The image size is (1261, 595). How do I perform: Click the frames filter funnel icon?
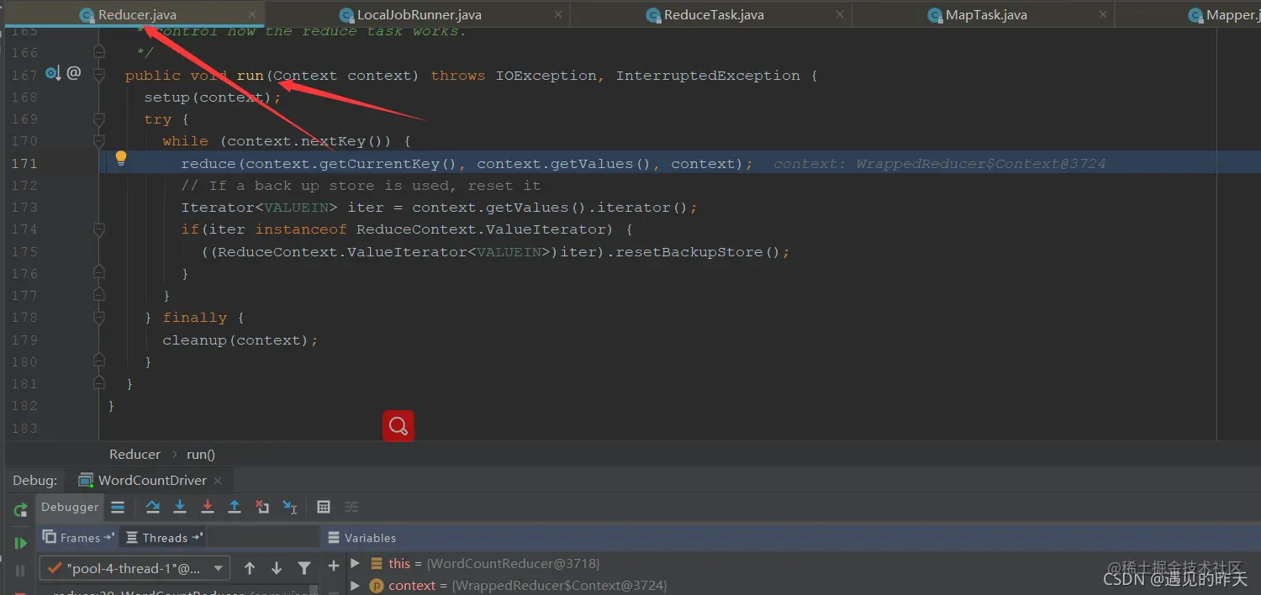click(x=304, y=568)
